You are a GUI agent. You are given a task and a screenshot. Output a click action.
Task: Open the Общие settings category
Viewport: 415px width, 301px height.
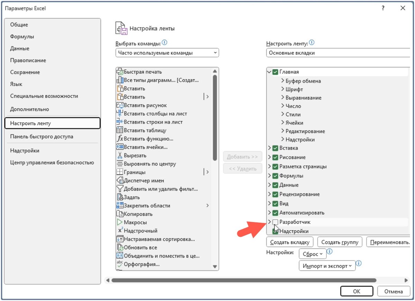(53, 25)
